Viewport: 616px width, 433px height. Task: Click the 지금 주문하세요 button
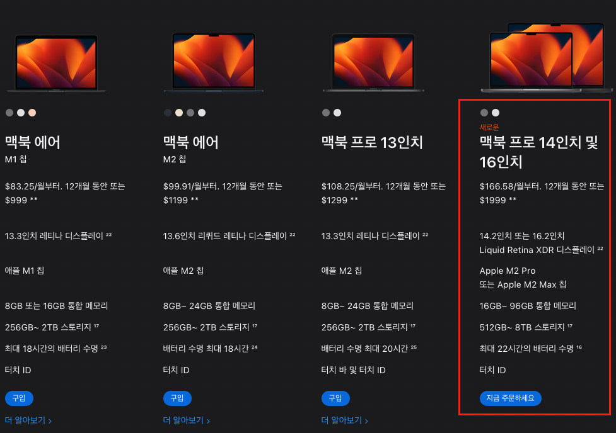pyautogui.click(x=510, y=398)
